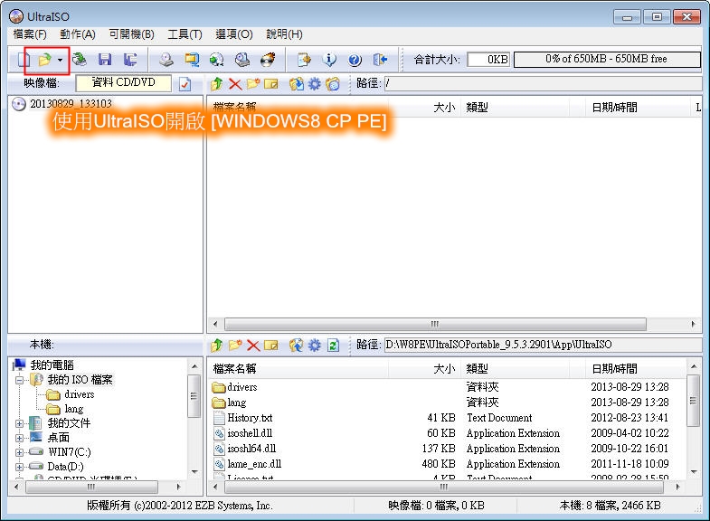Click the Add files toolbar icon
The width and height of the screenshot is (710, 521).
click(304, 60)
